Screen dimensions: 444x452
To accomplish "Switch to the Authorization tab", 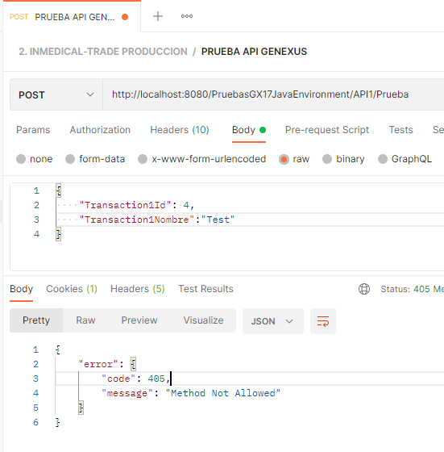I will coord(100,130).
